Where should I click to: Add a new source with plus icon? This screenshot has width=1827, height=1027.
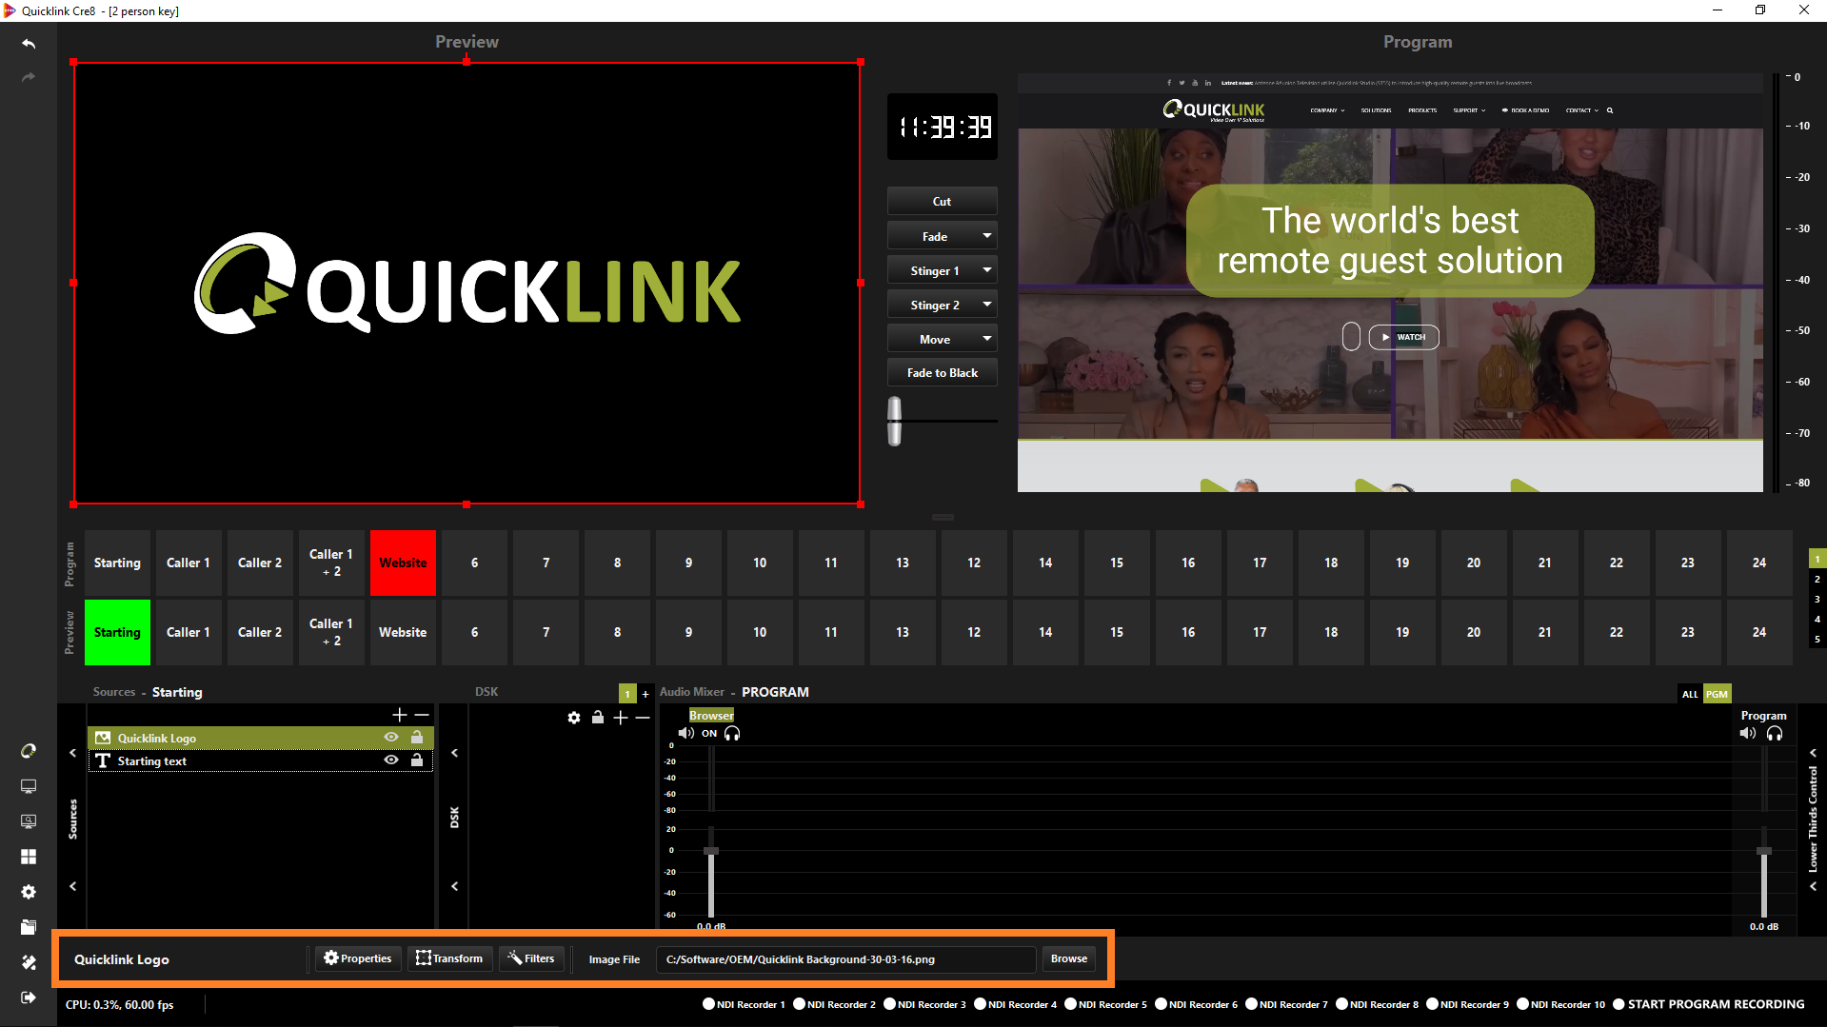(400, 715)
